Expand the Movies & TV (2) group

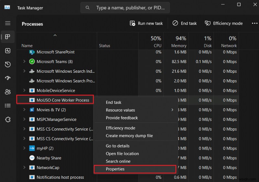click(x=24, y=110)
